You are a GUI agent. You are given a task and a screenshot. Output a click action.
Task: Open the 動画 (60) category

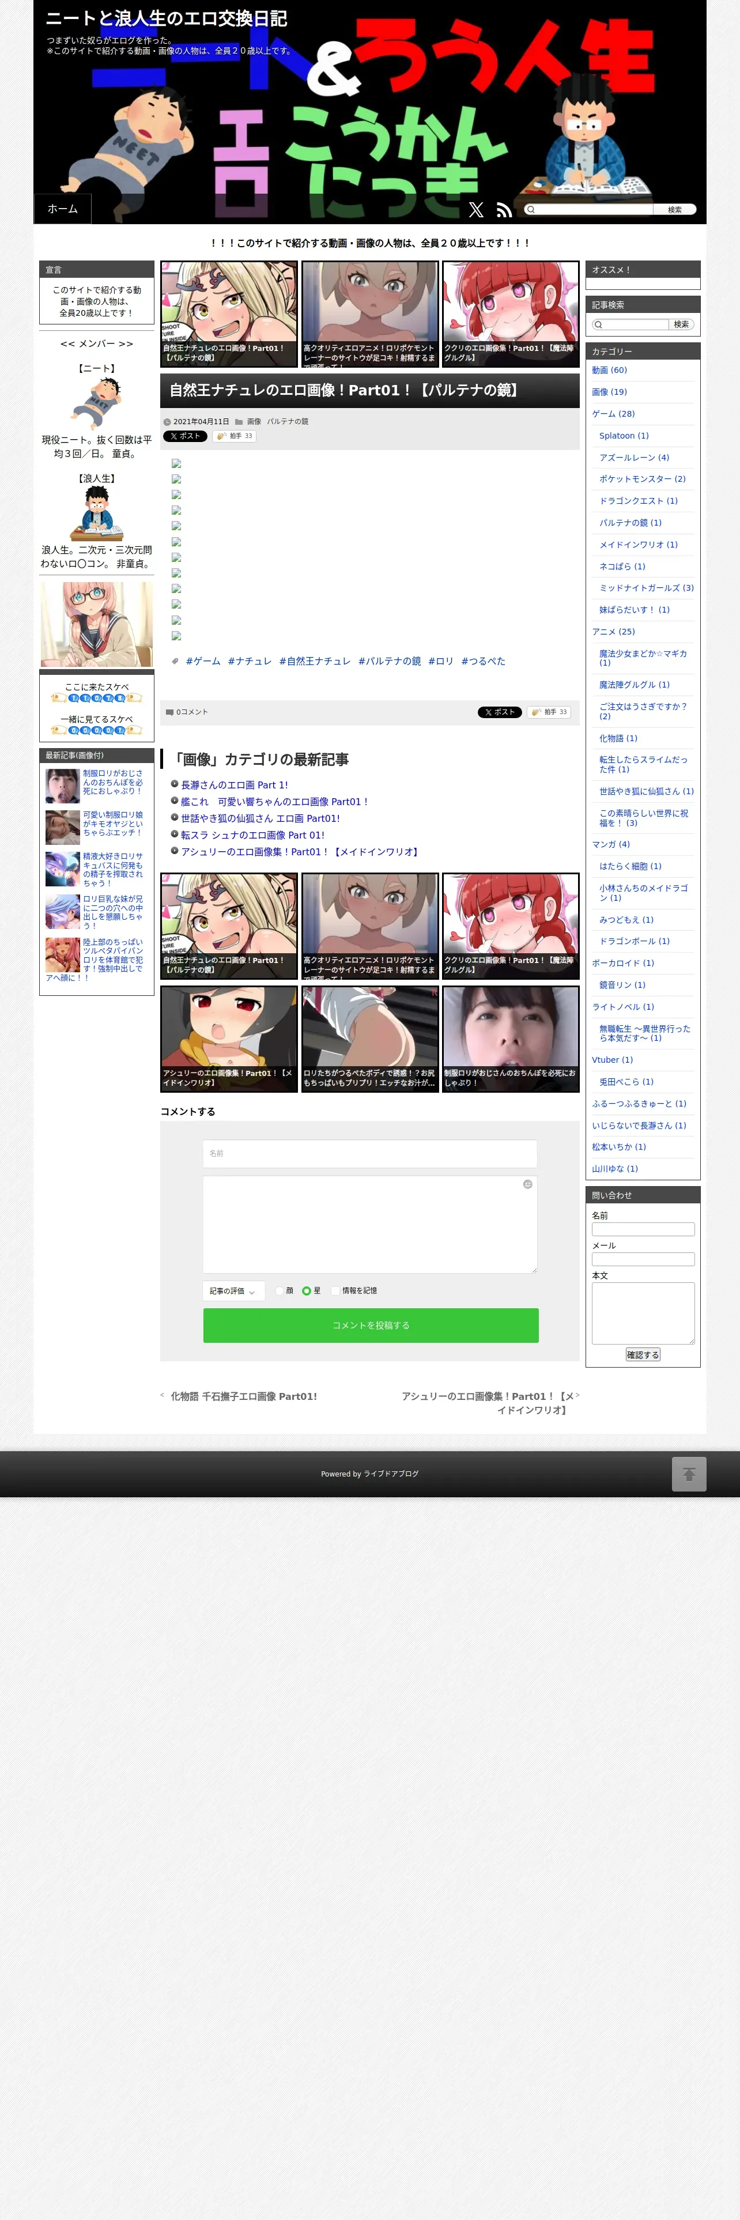pyautogui.click(x=609, y=371)
